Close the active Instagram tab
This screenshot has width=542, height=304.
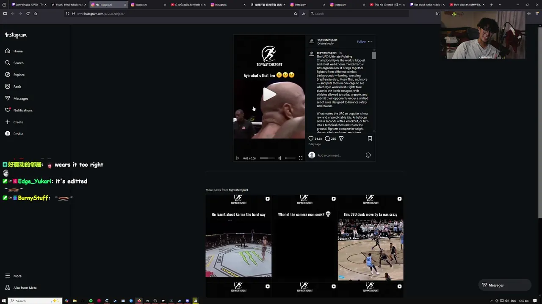[125, 5]
